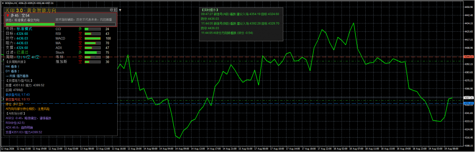Click the 目标 value 4324.60
The width and height of the screenshot is (475, 152).
(22, 34)
